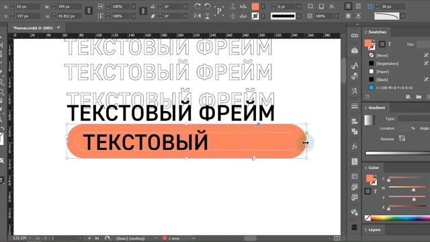
Task: Open the Color panel tab
Action: click(x=374, y=167)
